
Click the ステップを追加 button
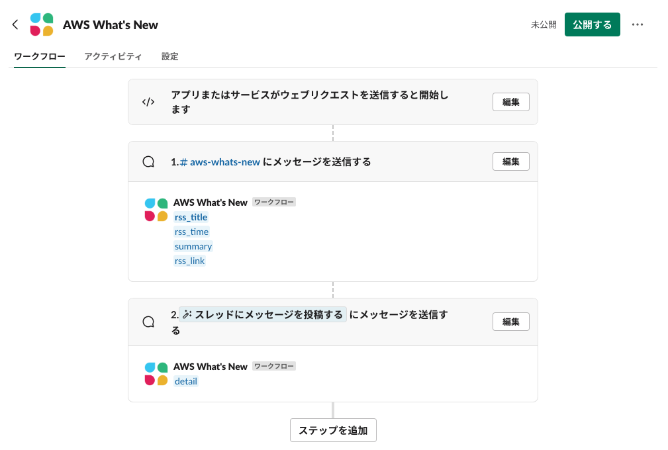click(x=333, y=430)
